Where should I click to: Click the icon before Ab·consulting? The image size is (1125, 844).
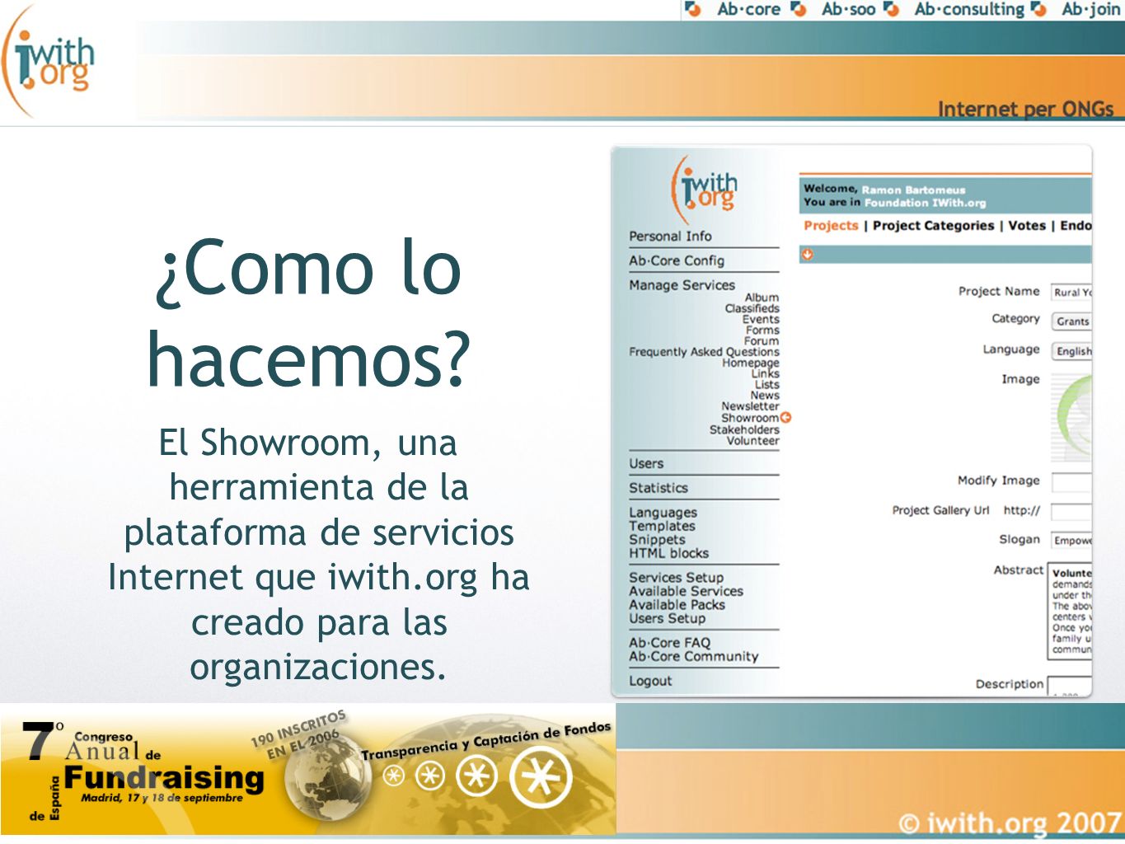tap(891, 9)
